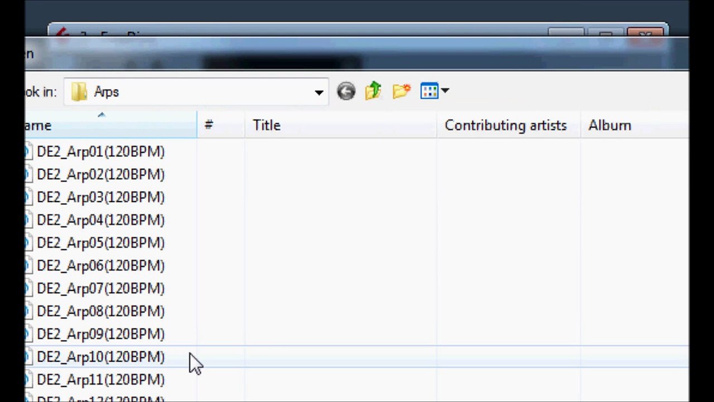Viewport: 714px width, 402px height.
Task: Sort by the # column header
Action: pos(221,125)
